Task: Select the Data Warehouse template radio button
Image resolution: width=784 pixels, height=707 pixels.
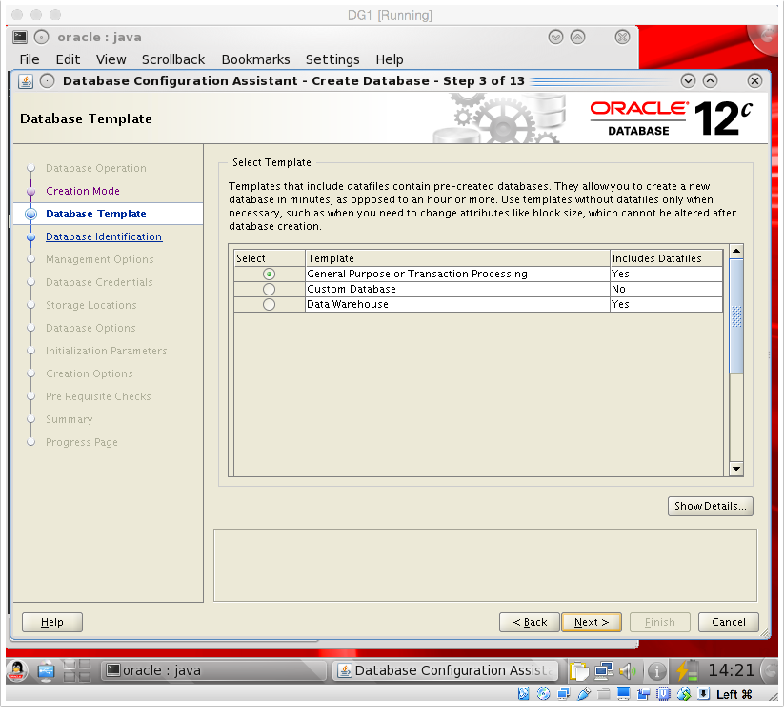Action: click(269, 304)
